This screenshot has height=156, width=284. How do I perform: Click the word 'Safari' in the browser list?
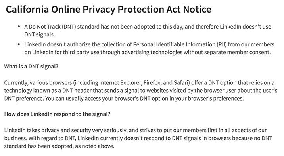(182, 83)
